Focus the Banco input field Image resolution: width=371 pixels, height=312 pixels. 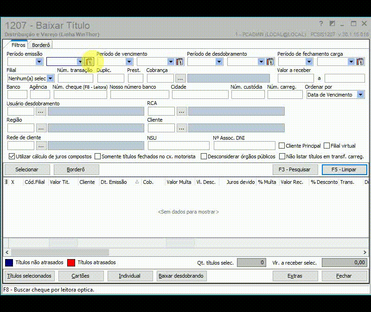pos(17,95)
